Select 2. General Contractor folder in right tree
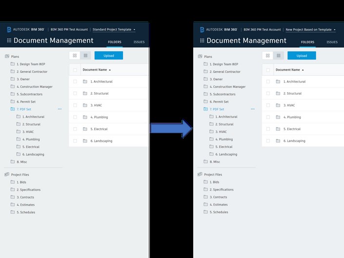 click(225, 72)
